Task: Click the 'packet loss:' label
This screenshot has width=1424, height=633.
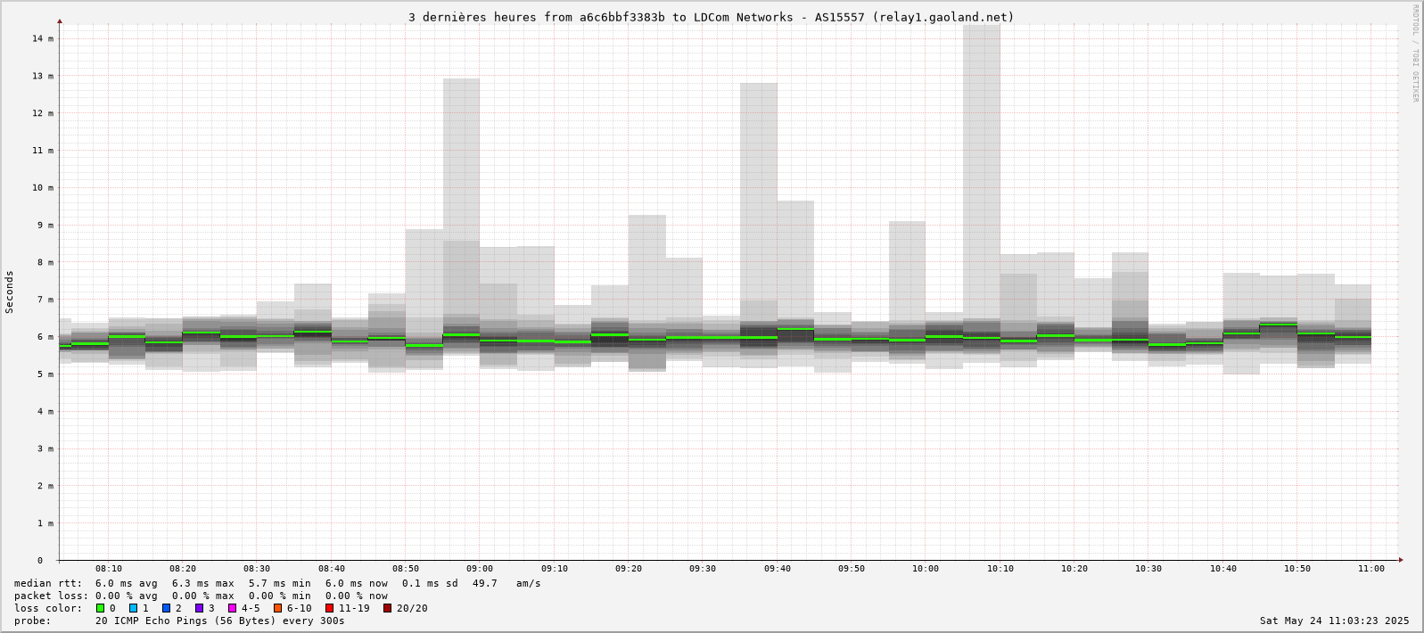Action: (51, 596)
